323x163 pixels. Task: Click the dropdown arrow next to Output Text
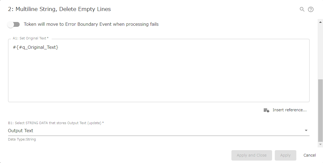click(x=306, y=130)
